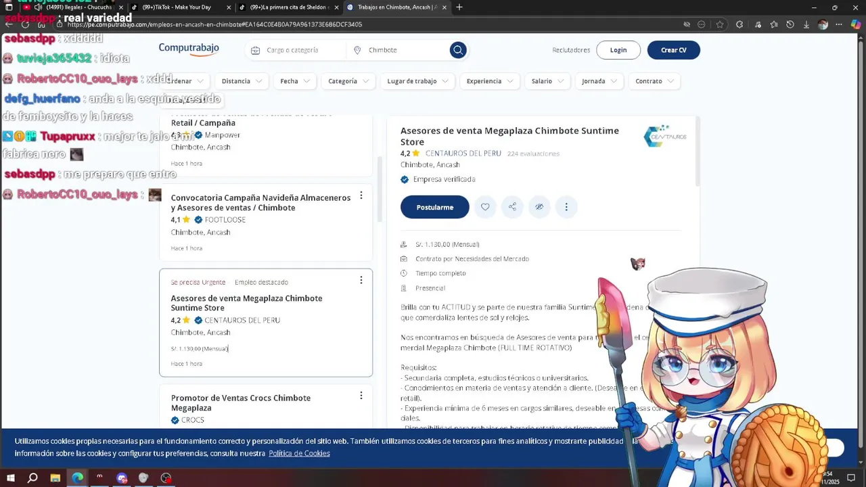Click the browser address bar URL

tap(215, 24)
